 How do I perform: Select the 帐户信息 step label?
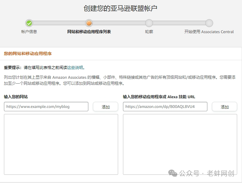click(29, 32)
